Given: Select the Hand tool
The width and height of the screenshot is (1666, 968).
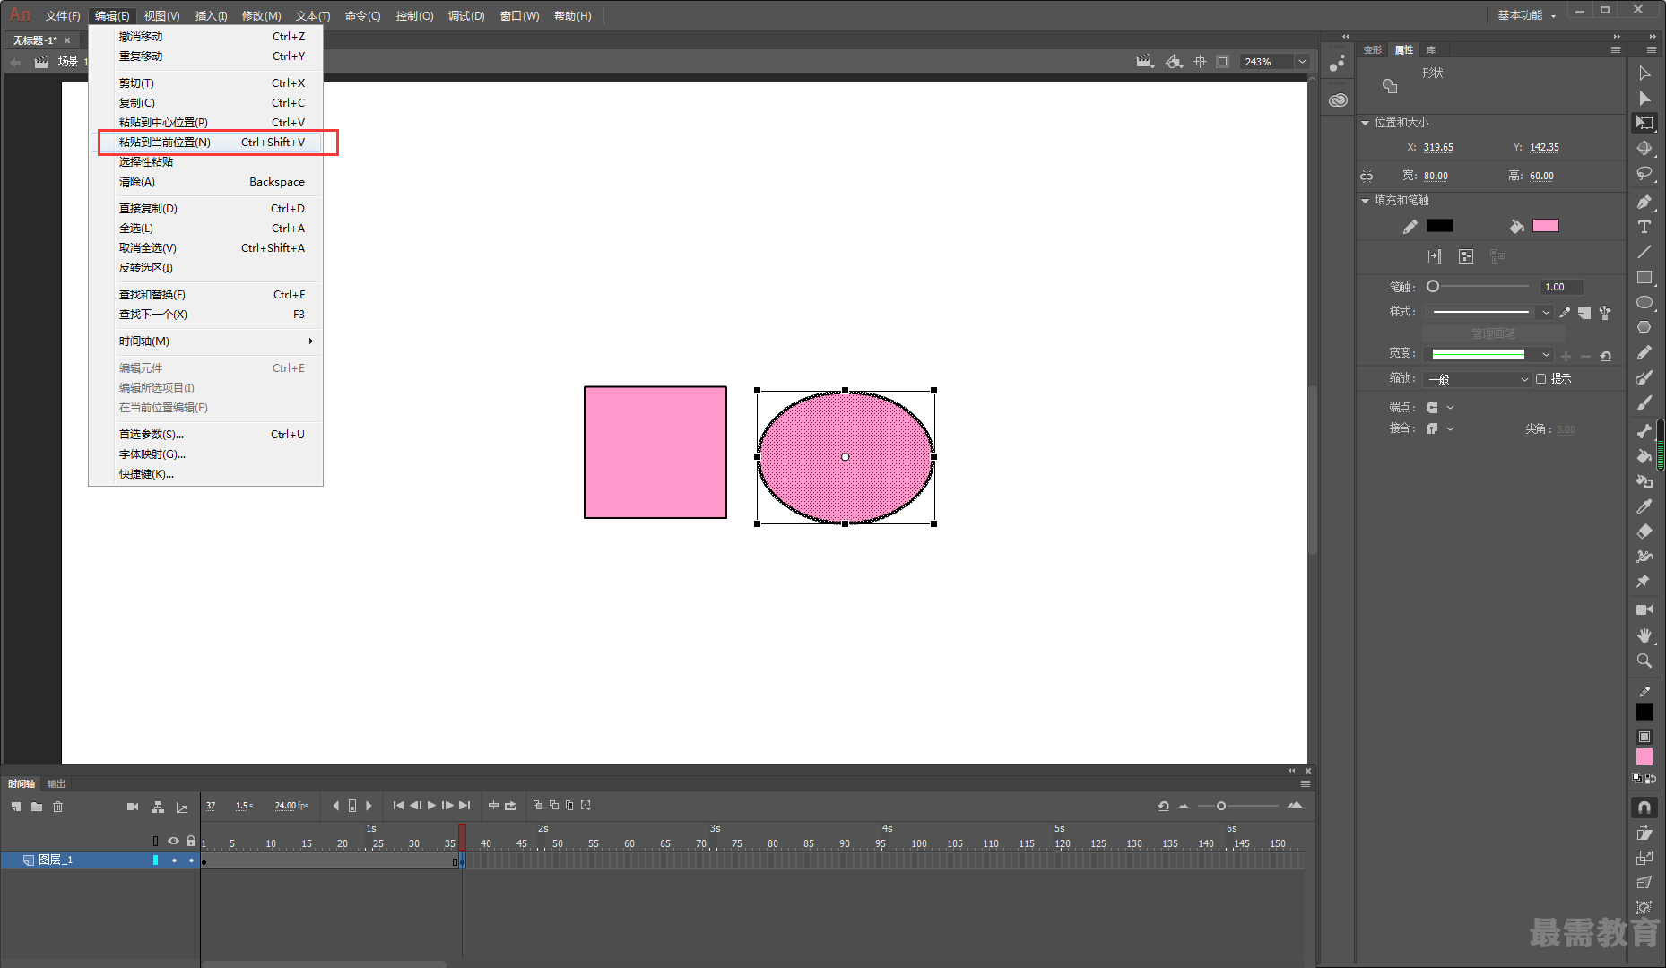Looking at the screenshot, I should tap(1644, 635).
